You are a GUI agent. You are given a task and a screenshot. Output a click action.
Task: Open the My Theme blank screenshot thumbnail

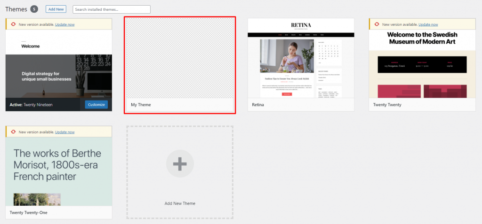[x=180, y=58]
